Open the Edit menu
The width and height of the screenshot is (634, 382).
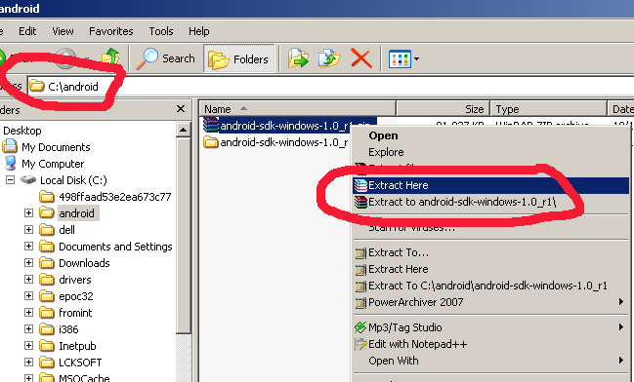point(27,31)
